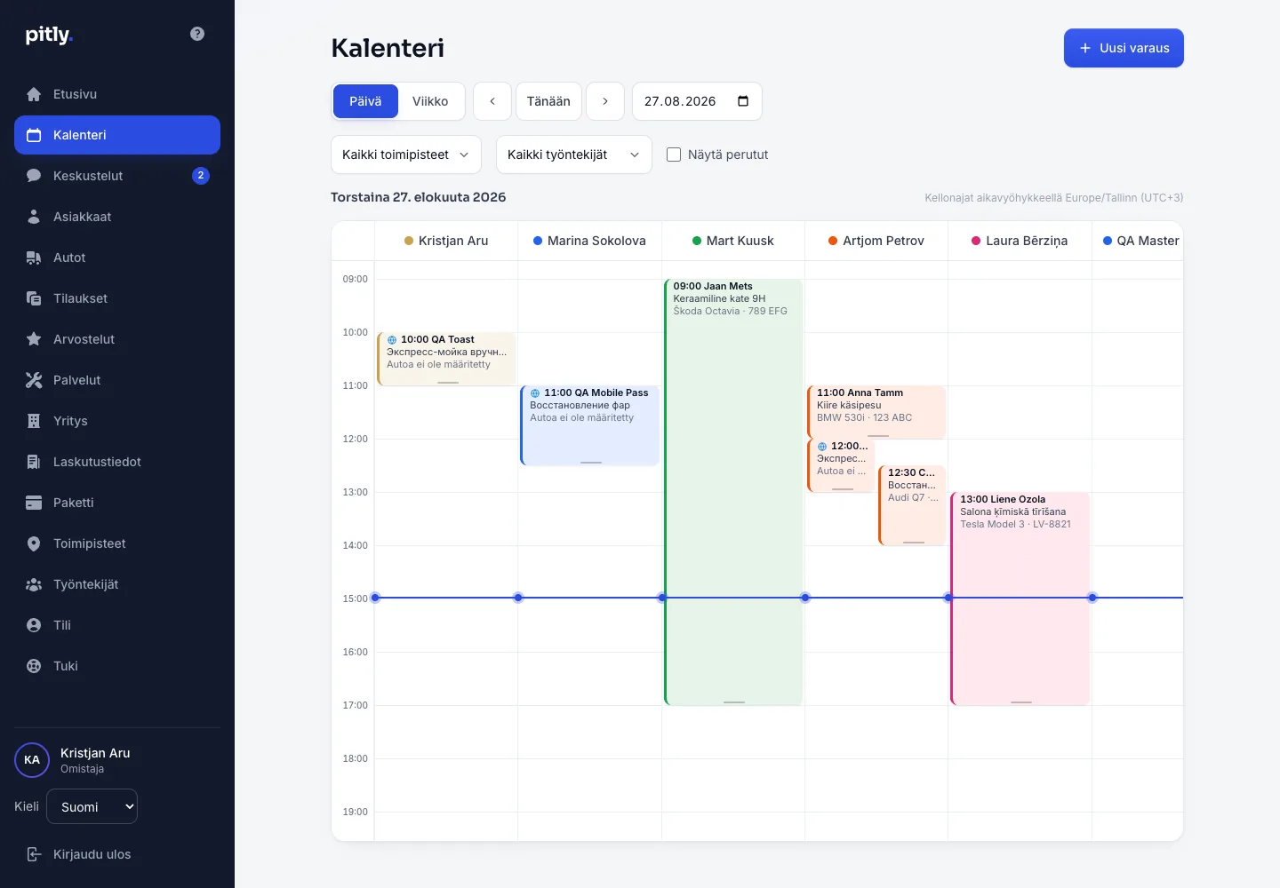
Task: Click the Toimipisteet location pin icon
Action: point(34,543)
